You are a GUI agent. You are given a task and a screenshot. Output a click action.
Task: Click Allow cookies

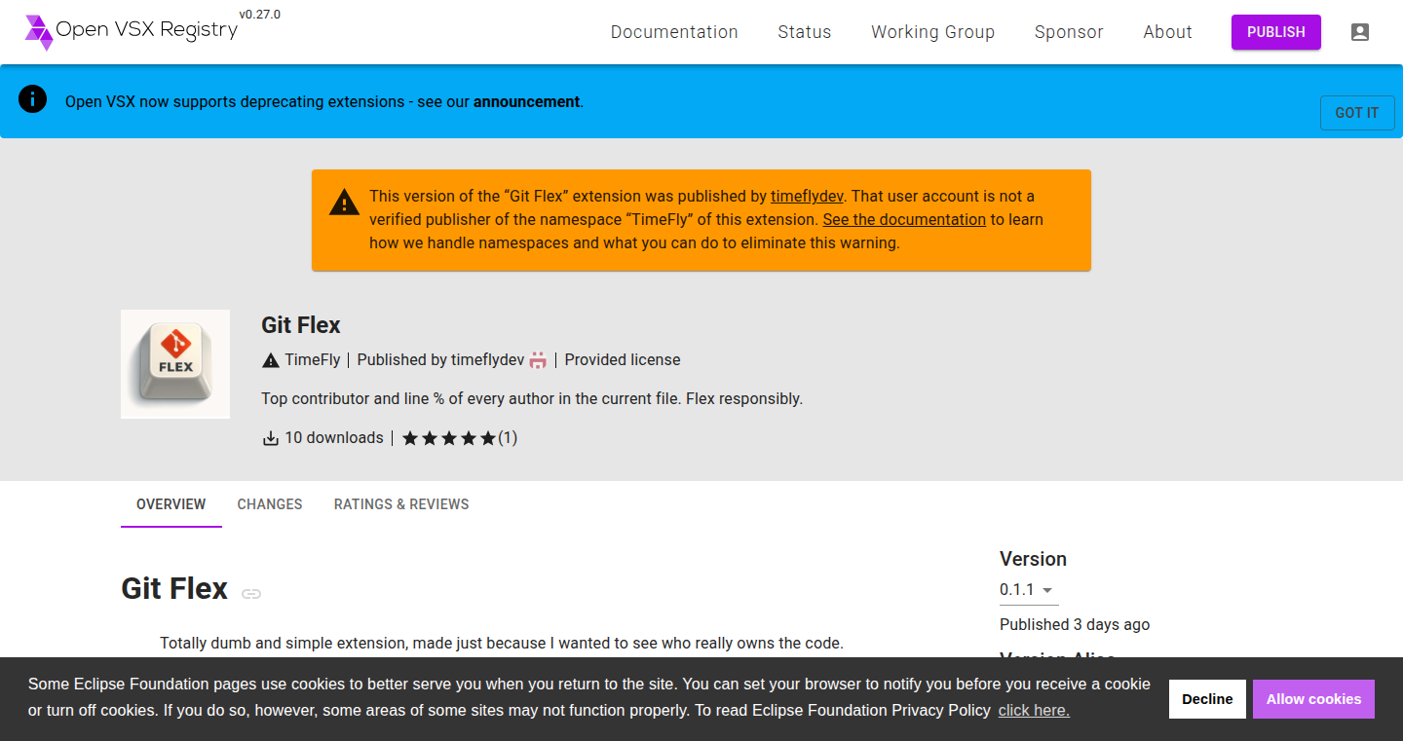[x=1313, y=699]
